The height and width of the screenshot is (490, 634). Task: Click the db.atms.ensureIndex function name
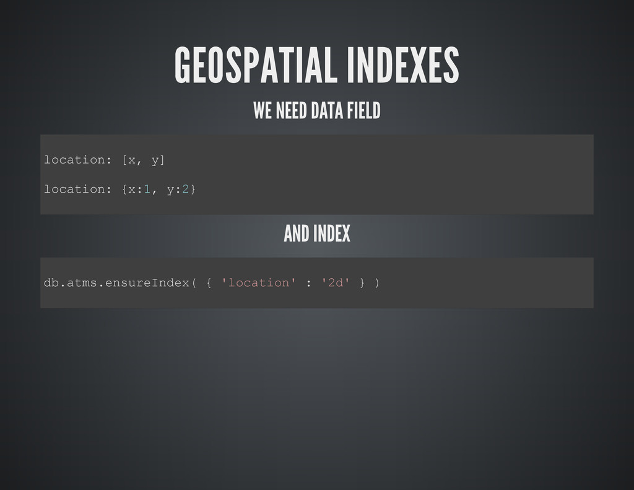tap(116, 282)
